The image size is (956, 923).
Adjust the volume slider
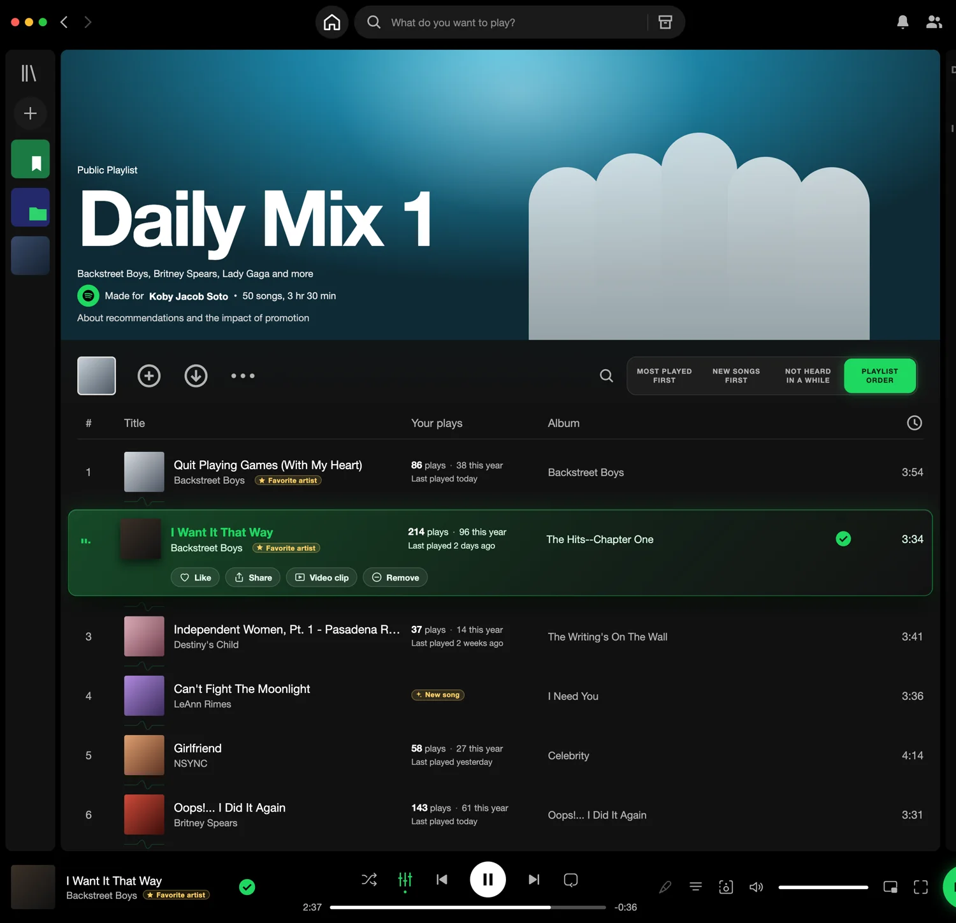[x=823, y=887]
